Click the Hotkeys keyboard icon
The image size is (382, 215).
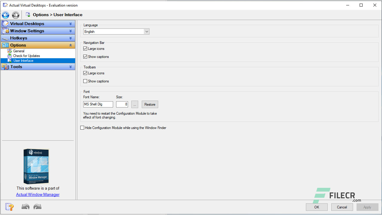point(5,38)
